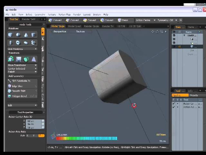Click the Items selection mode button

point(123,20)
